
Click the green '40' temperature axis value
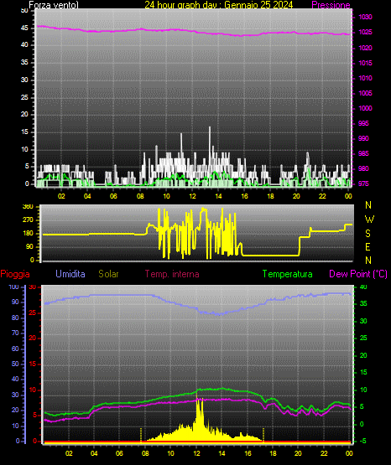point(363,287)
